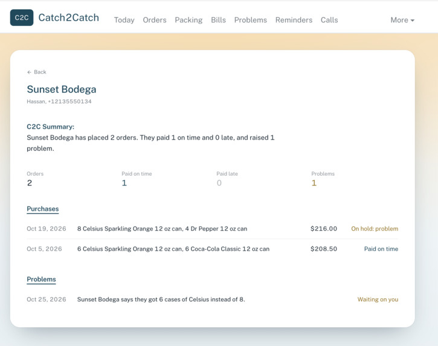Click the Problems stat value 1

(314, 183)
